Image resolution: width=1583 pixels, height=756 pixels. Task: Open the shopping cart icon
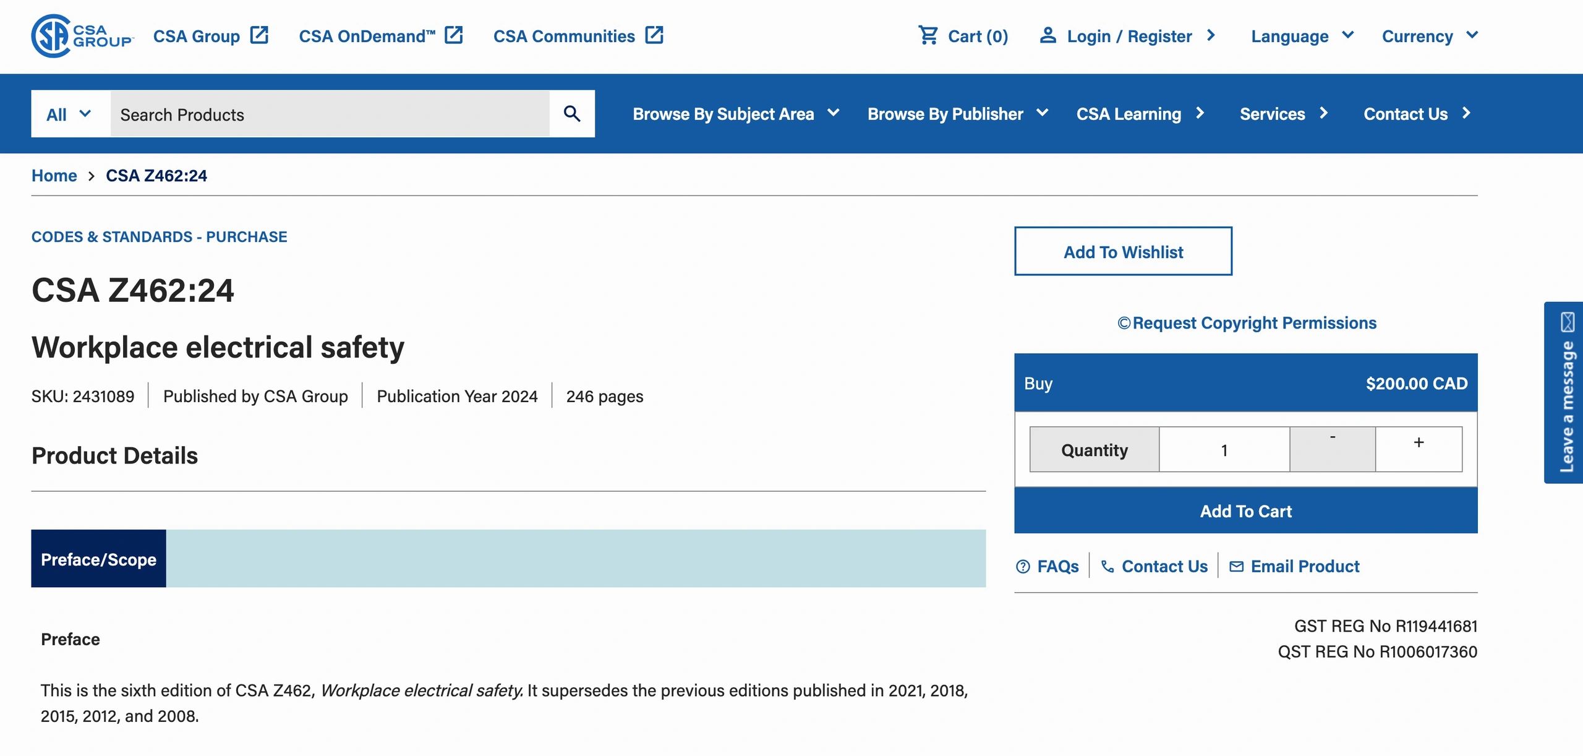pos(928,35)
